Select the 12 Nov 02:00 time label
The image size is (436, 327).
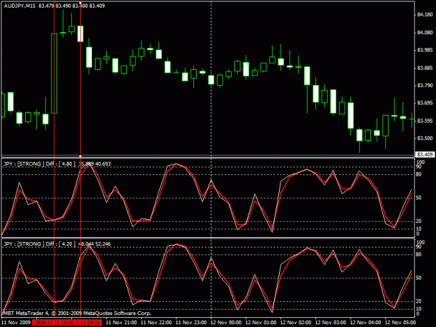(x=296, y=323)
